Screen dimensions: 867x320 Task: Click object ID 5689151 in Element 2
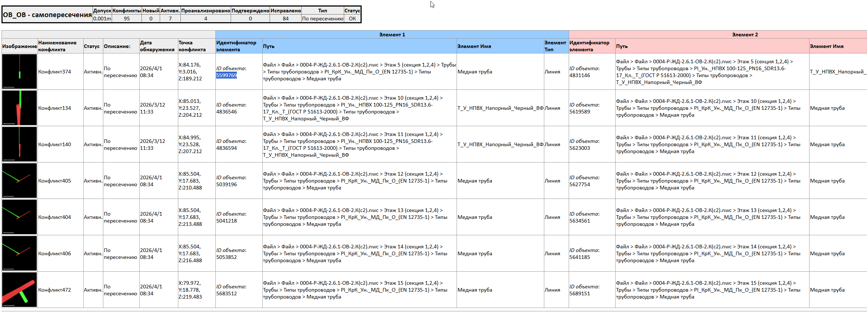(x=580, y=293)
